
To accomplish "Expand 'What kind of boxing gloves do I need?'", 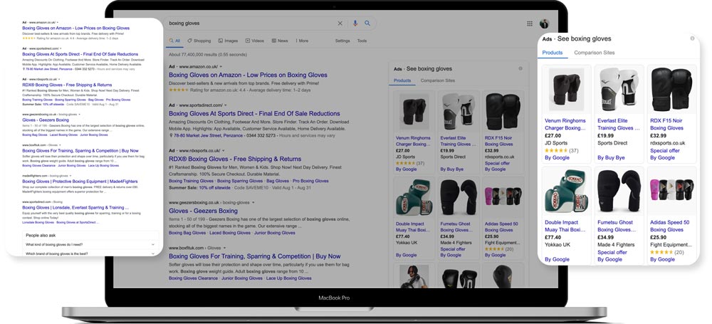I will 90,244.
